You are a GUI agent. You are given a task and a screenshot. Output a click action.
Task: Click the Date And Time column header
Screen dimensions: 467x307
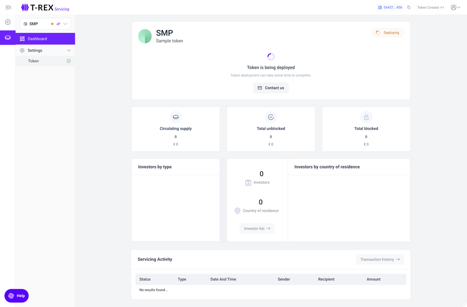click(x=223, y=279)
